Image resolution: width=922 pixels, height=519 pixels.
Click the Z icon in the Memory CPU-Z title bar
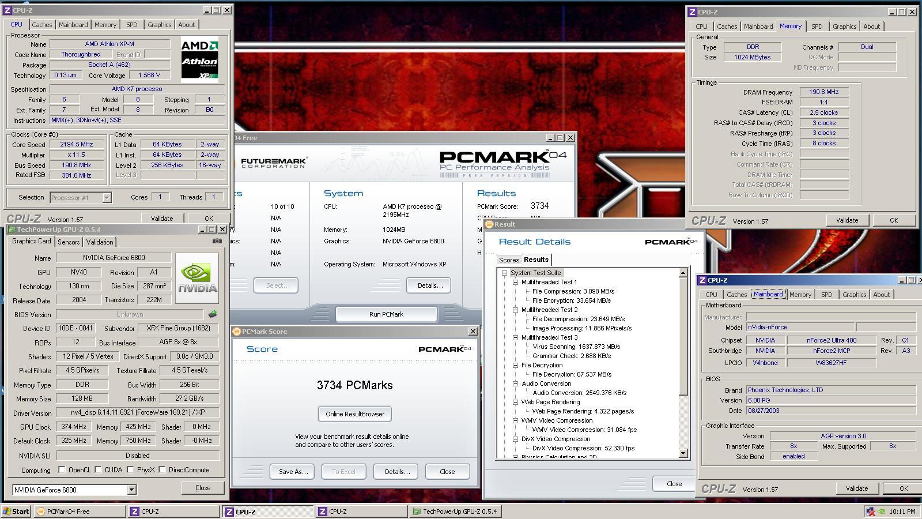[692, 12]
